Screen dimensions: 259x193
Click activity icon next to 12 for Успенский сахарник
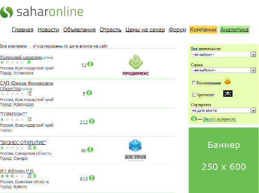coord(90,64)
